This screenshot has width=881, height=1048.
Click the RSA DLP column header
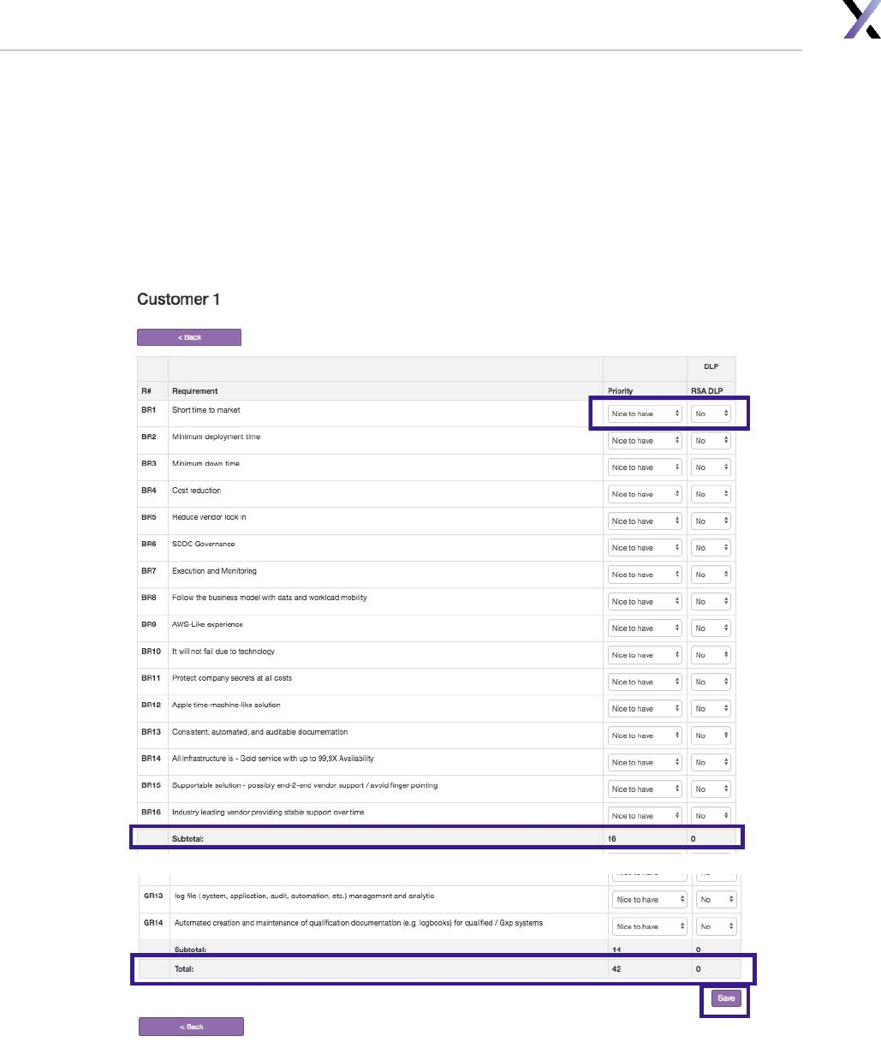click(x=707, y=391)
